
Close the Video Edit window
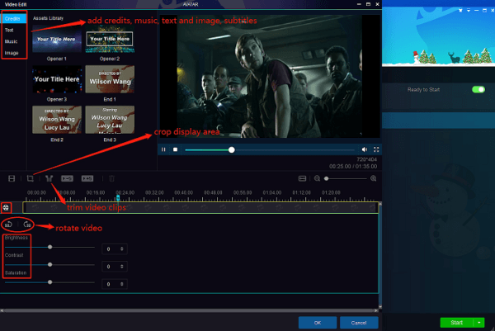click(377, 4)
